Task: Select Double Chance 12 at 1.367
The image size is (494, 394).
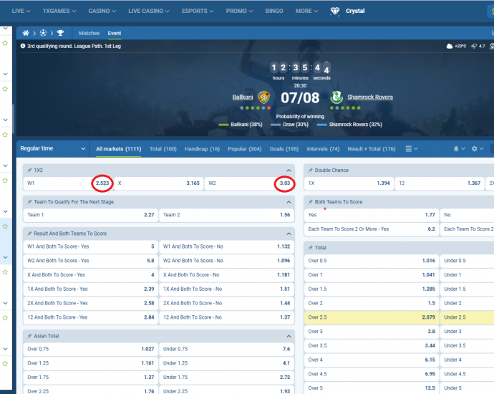Action: (440, 183)
